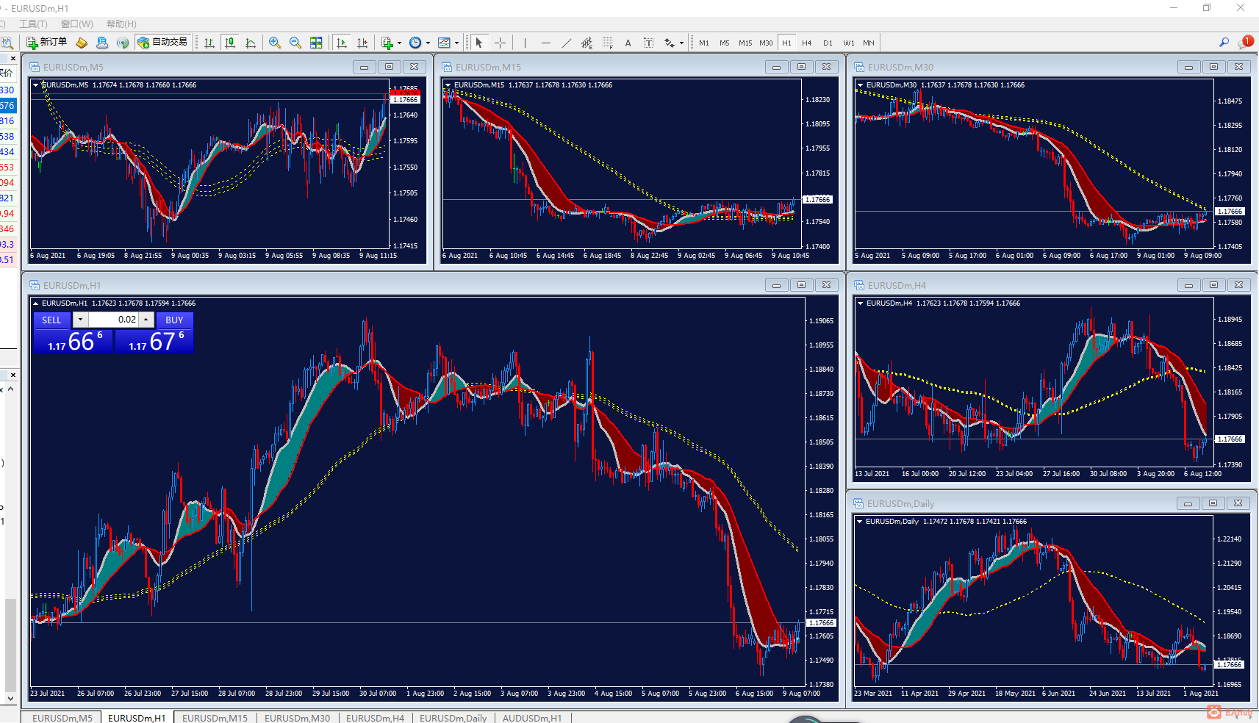Select the Fibonacci retracement tool
The width and height of the screenshot is (1259, 723).
[x=607, y=43]
